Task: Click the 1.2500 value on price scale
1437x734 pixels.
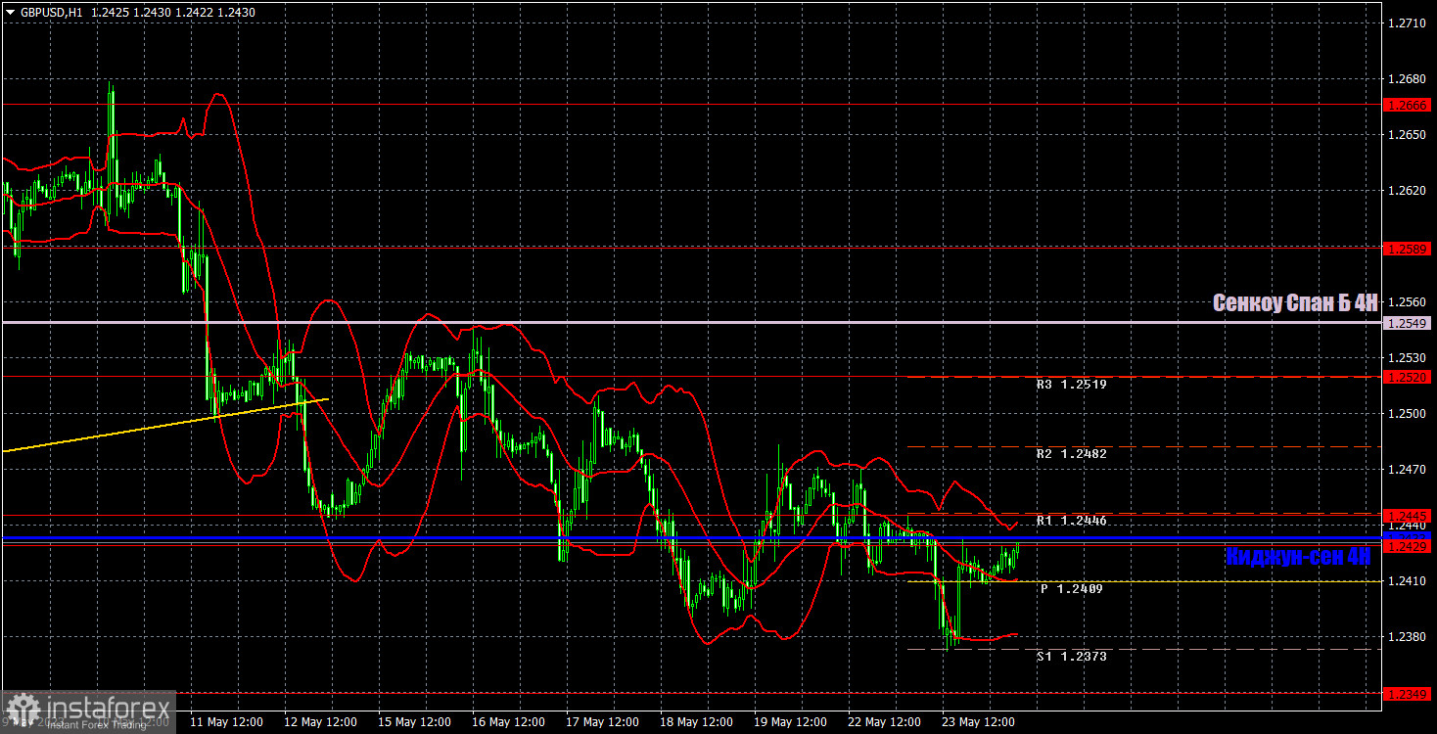Action: [1409, 413]
